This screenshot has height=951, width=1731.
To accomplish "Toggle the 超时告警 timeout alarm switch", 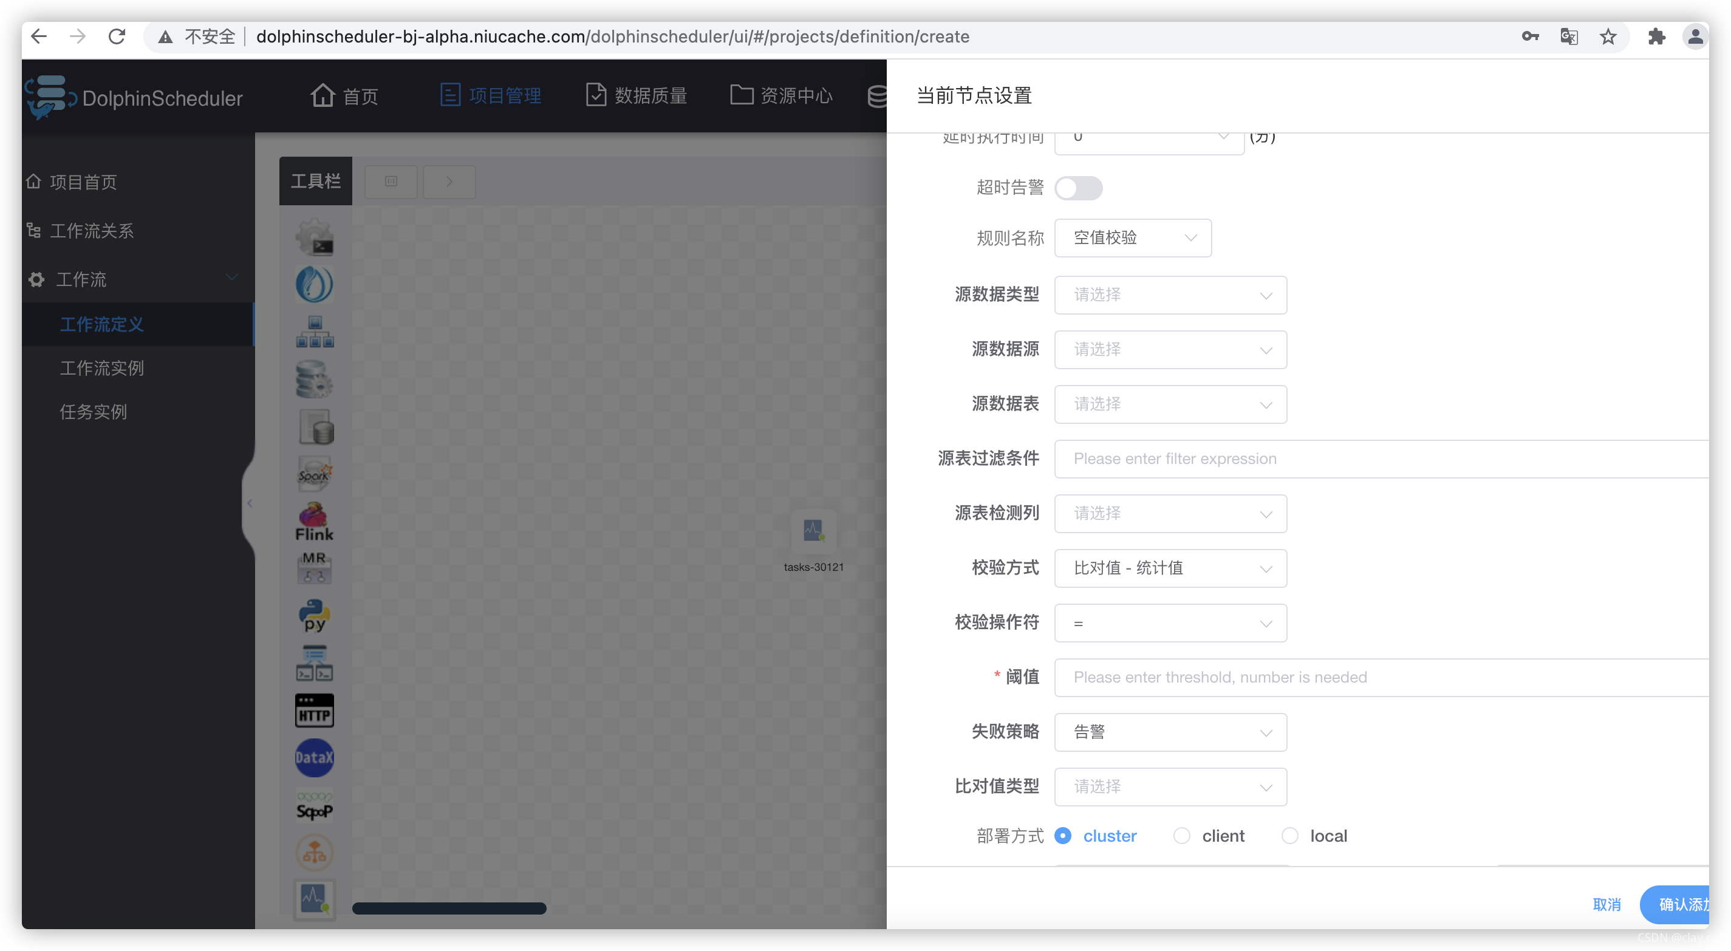I will click(1078, 188).
